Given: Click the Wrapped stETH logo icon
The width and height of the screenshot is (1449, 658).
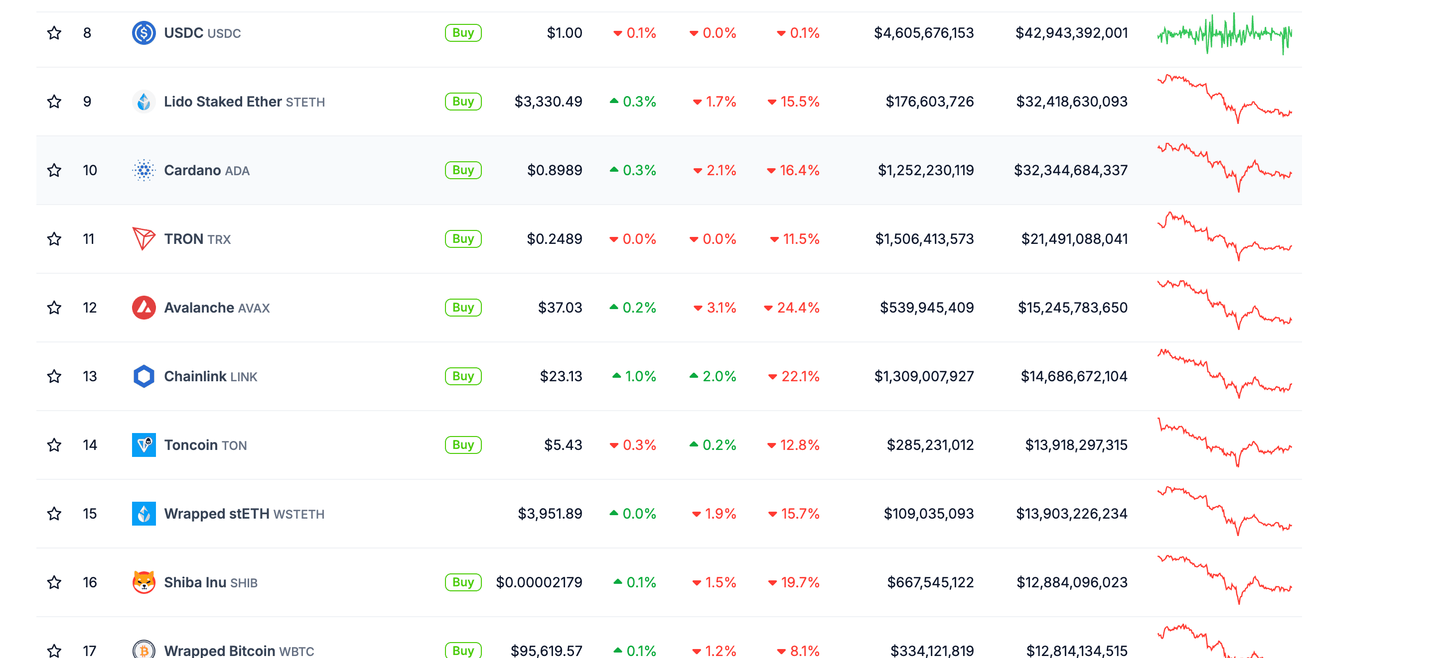Looking at the screenshot, I should 144,514.
